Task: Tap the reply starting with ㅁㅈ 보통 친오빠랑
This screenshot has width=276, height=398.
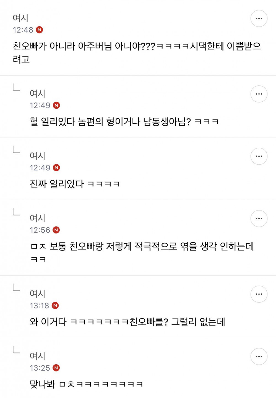Action: tap(142, 253)
